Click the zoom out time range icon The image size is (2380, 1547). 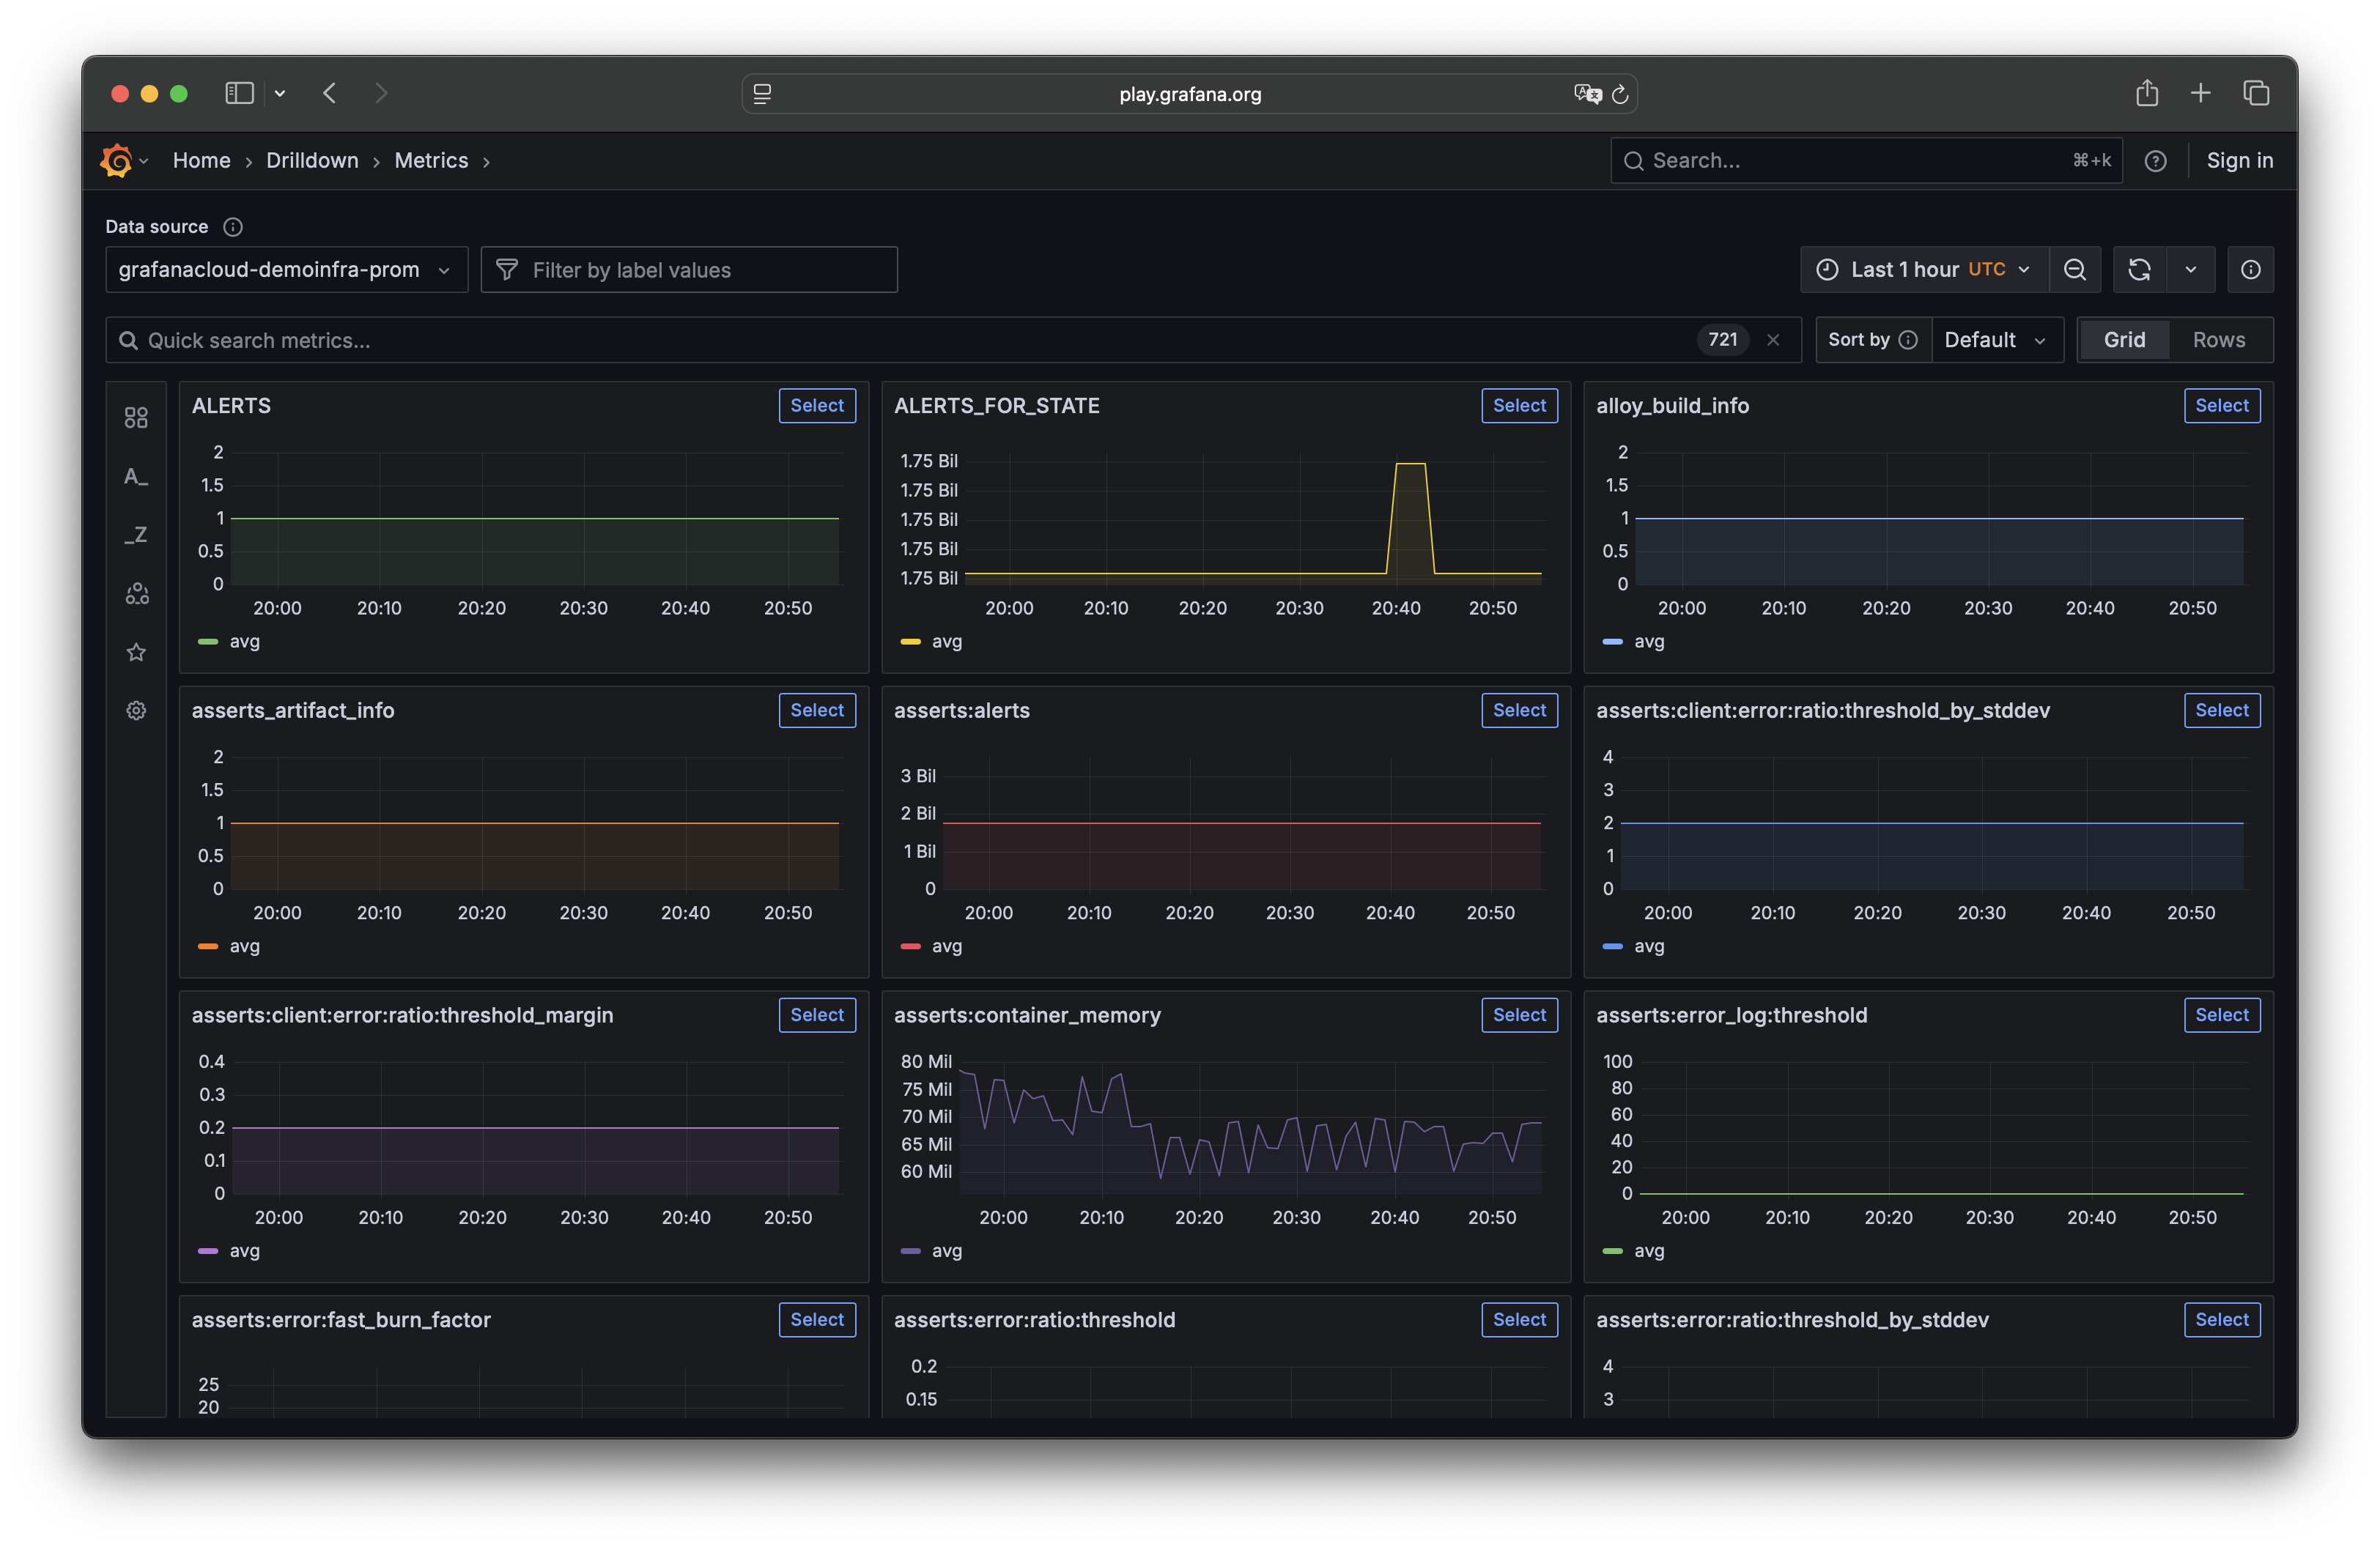click(x=2074, y=270)
